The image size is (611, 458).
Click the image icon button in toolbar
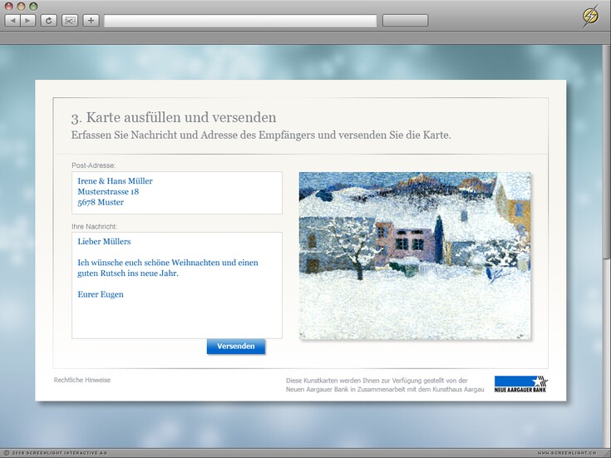tap(70, 21)
